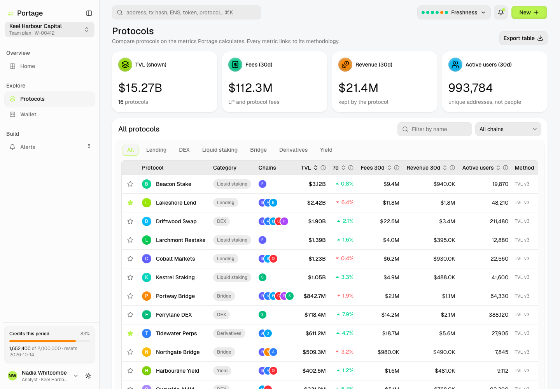This screenshot has width=560, height=389.
Task: Open the notifications bell
Action: click(501, 12)
